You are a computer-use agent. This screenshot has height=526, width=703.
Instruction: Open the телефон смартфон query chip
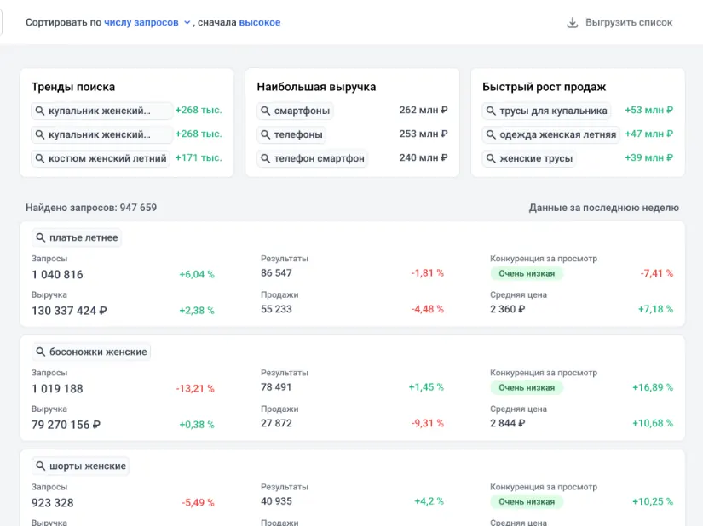(313, 158)
